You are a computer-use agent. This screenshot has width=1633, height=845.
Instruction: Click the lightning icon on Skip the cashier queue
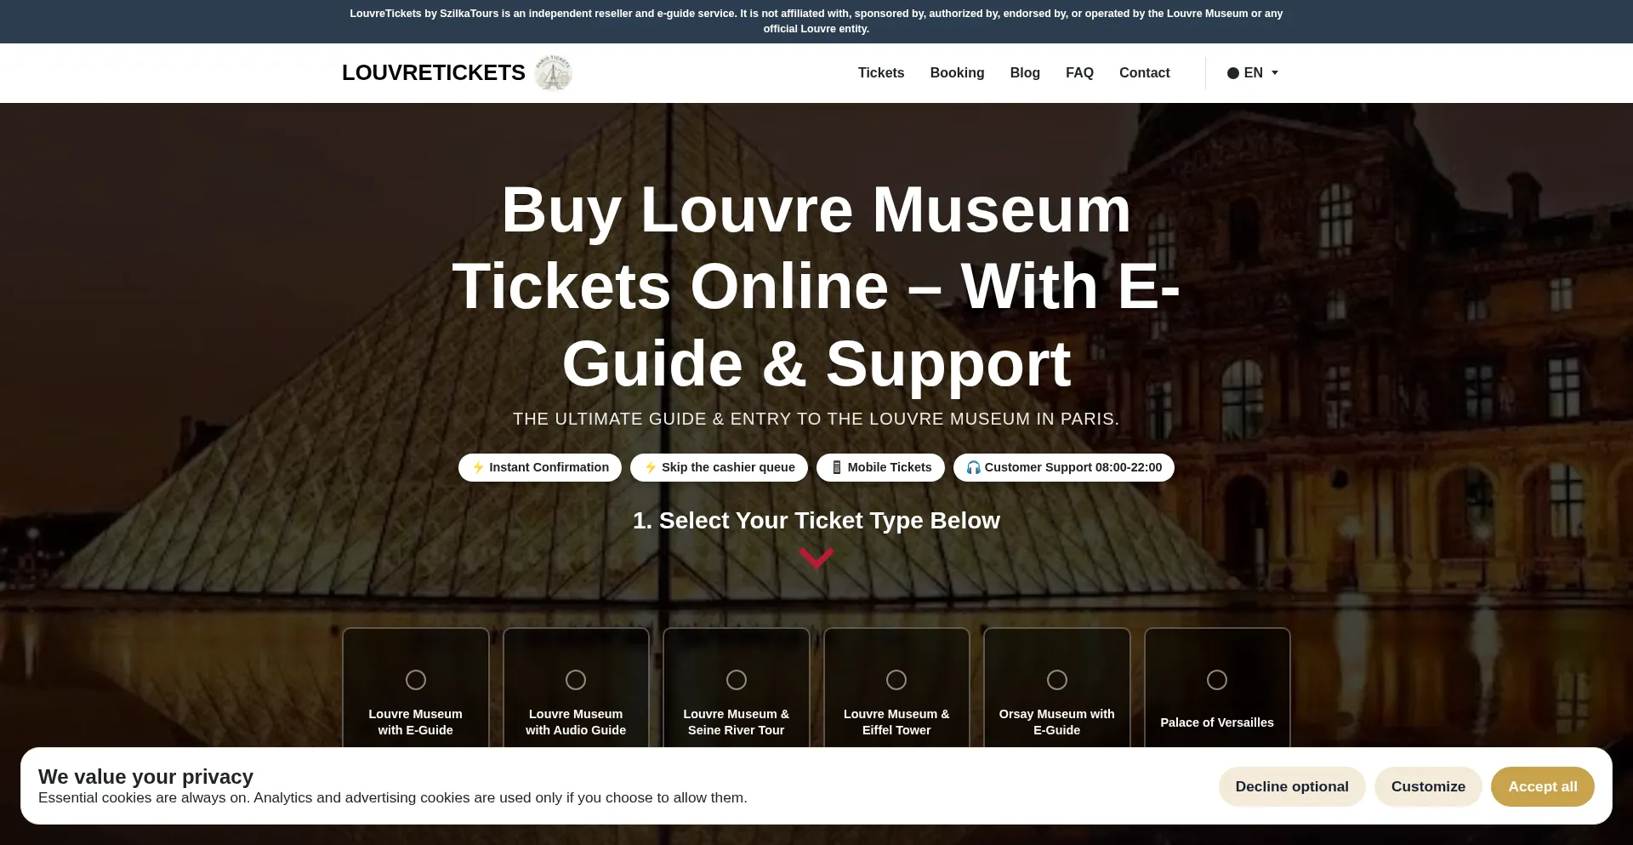651,467
